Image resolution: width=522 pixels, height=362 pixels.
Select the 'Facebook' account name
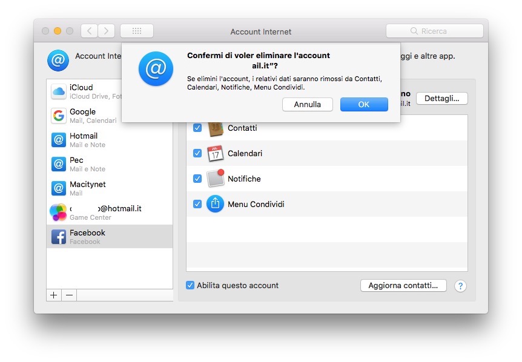tap(87, 232)
